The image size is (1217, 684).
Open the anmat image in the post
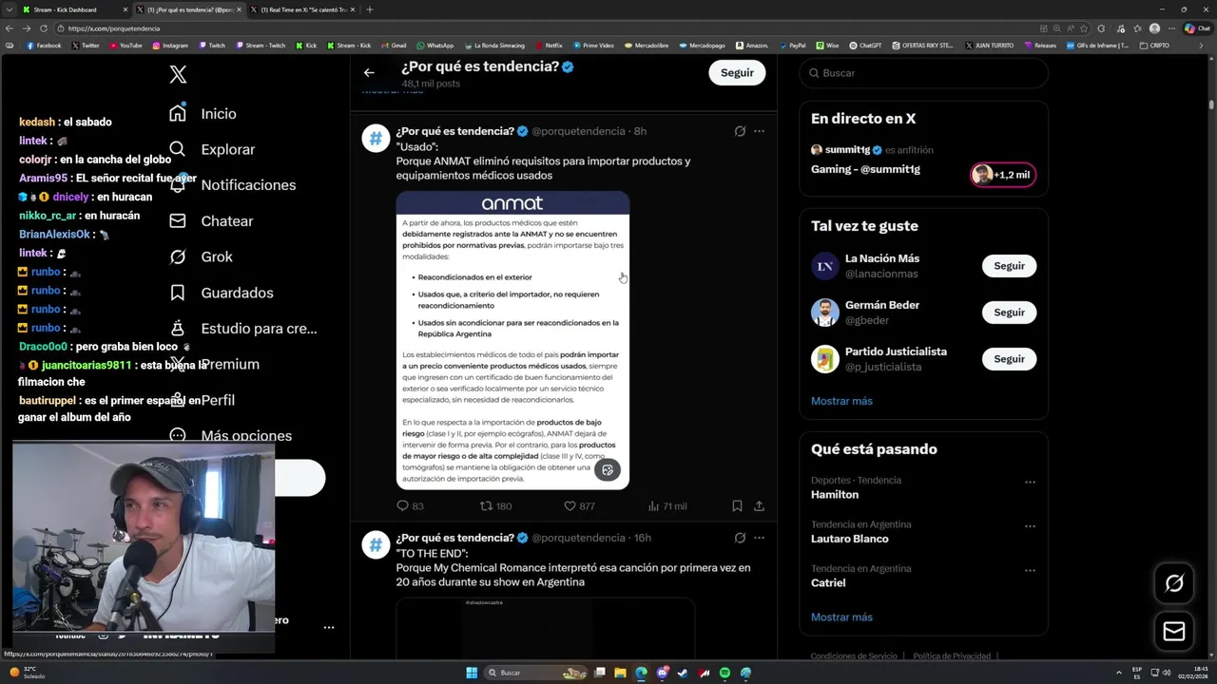pyautogui.click(x=512, y=340)
